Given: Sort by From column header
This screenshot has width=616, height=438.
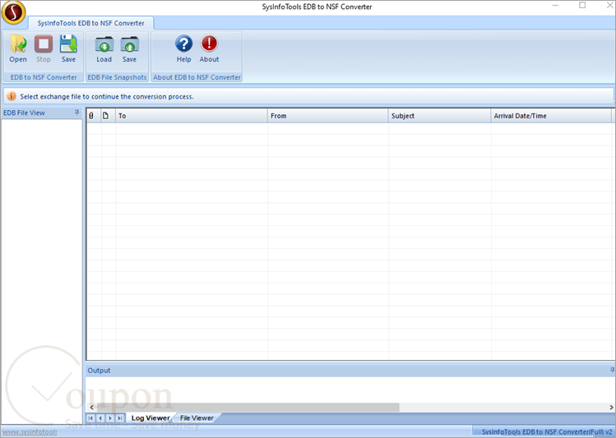Looking at the screenshot, I should click(x=327, y=116).
